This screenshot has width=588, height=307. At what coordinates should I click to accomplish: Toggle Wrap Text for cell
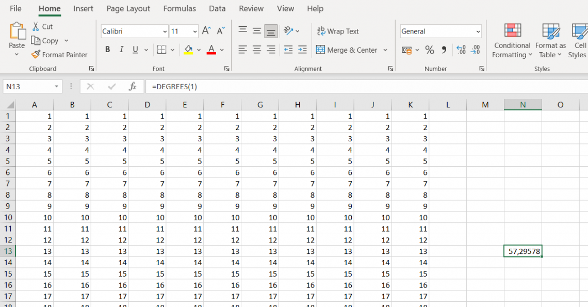pos(338,31)
